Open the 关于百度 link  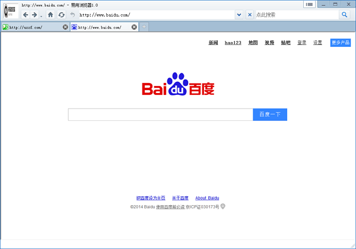[x=180, y=198]
